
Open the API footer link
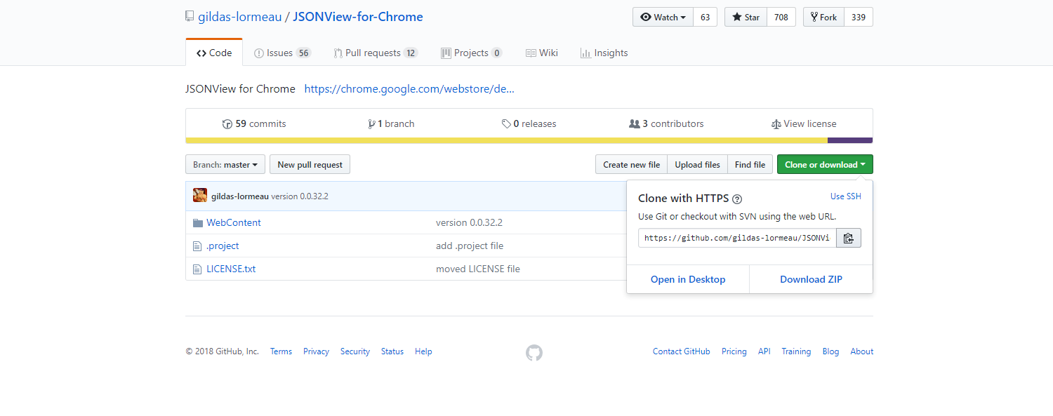[764, 351]
